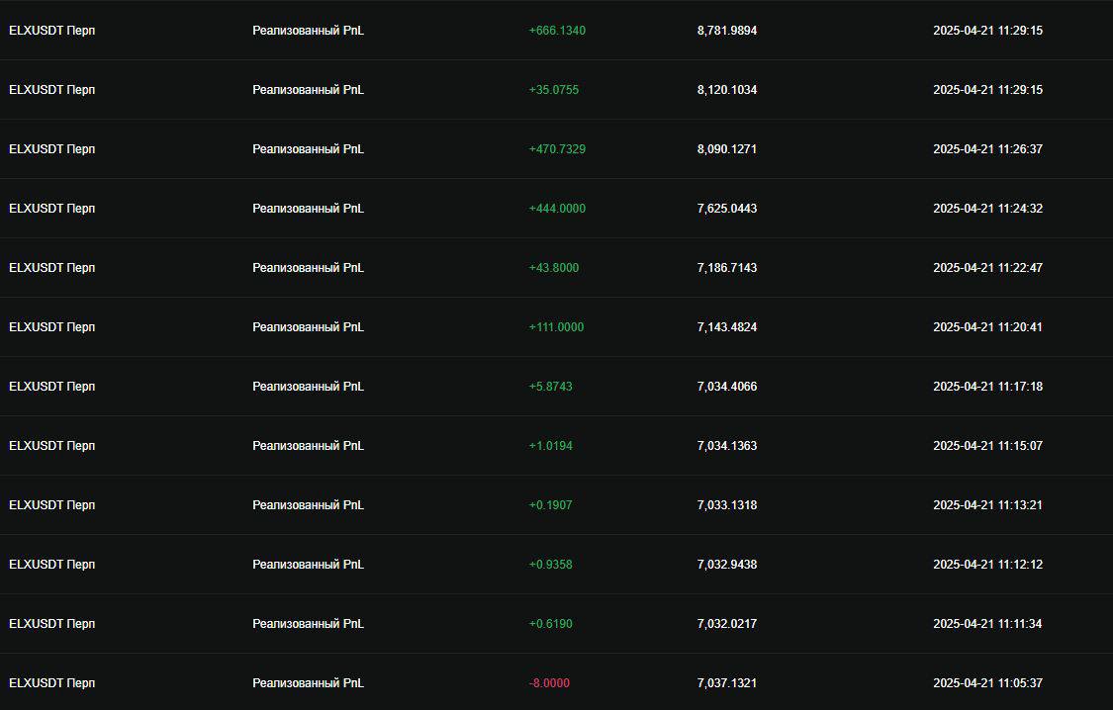Screen dimensions: 1113x710
Task: Select timestamp 2025-04-21 11:20:41
Action: 987,327
